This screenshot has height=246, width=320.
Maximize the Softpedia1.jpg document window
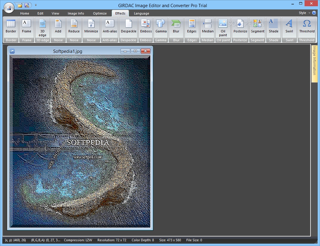coord(135,51)
